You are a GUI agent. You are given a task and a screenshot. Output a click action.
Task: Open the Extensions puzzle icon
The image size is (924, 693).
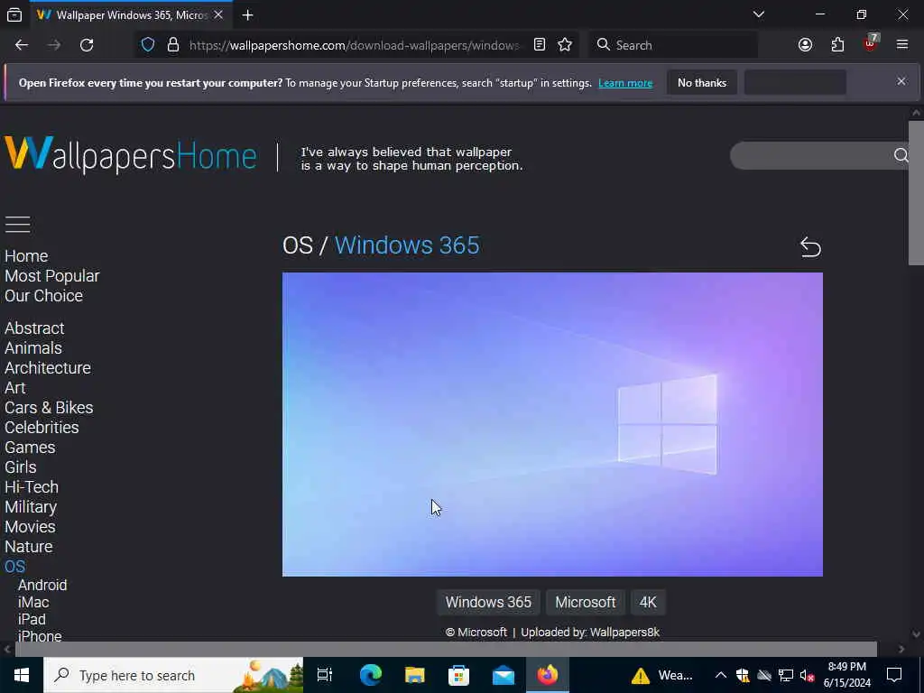point(837,45)
